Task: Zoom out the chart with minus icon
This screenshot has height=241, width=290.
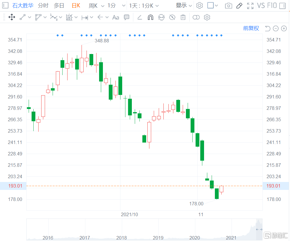Action: 276,28
